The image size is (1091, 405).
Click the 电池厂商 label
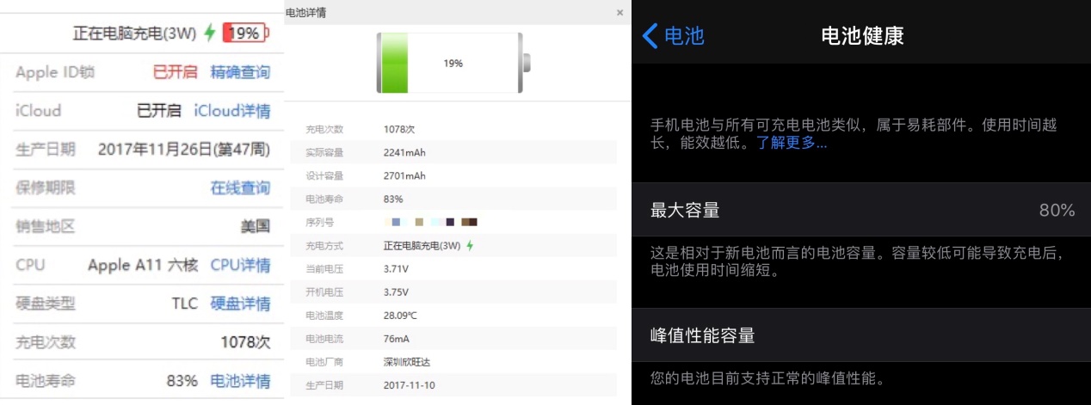click(324, 362)
